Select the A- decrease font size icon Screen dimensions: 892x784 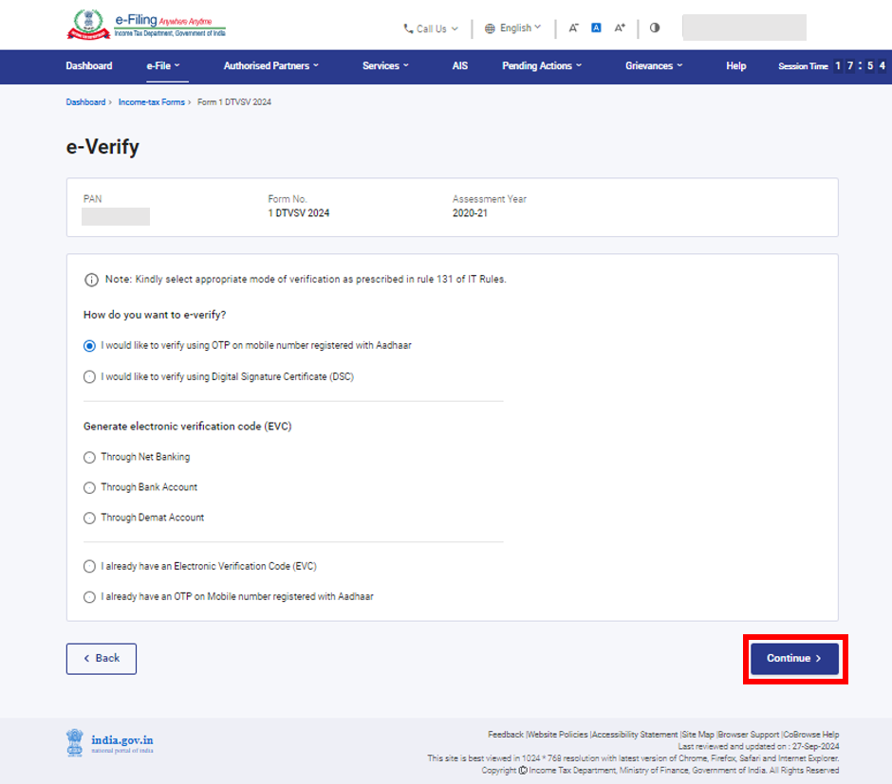tap(573, 28)
